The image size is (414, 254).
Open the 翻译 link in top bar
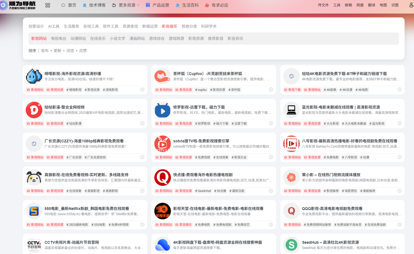click(x=372, y=5)
